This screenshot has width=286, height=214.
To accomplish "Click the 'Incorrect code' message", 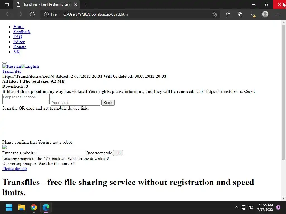I will tap(99, 153).
